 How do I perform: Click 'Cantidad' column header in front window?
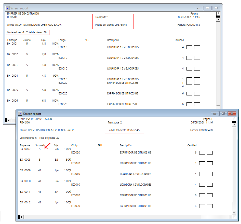click(x=192, y=145)
